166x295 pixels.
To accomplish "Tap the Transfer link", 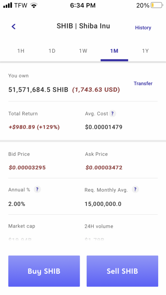I will [x=143, y=83].
